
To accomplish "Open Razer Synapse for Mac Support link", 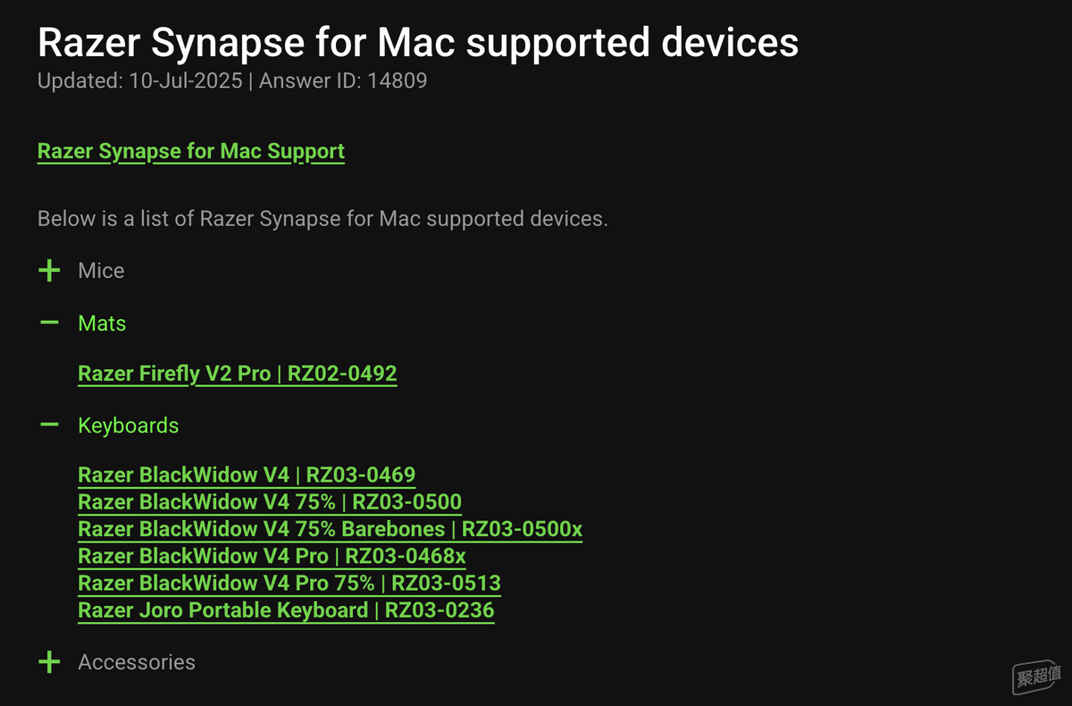I will click(x=191, y=152).
